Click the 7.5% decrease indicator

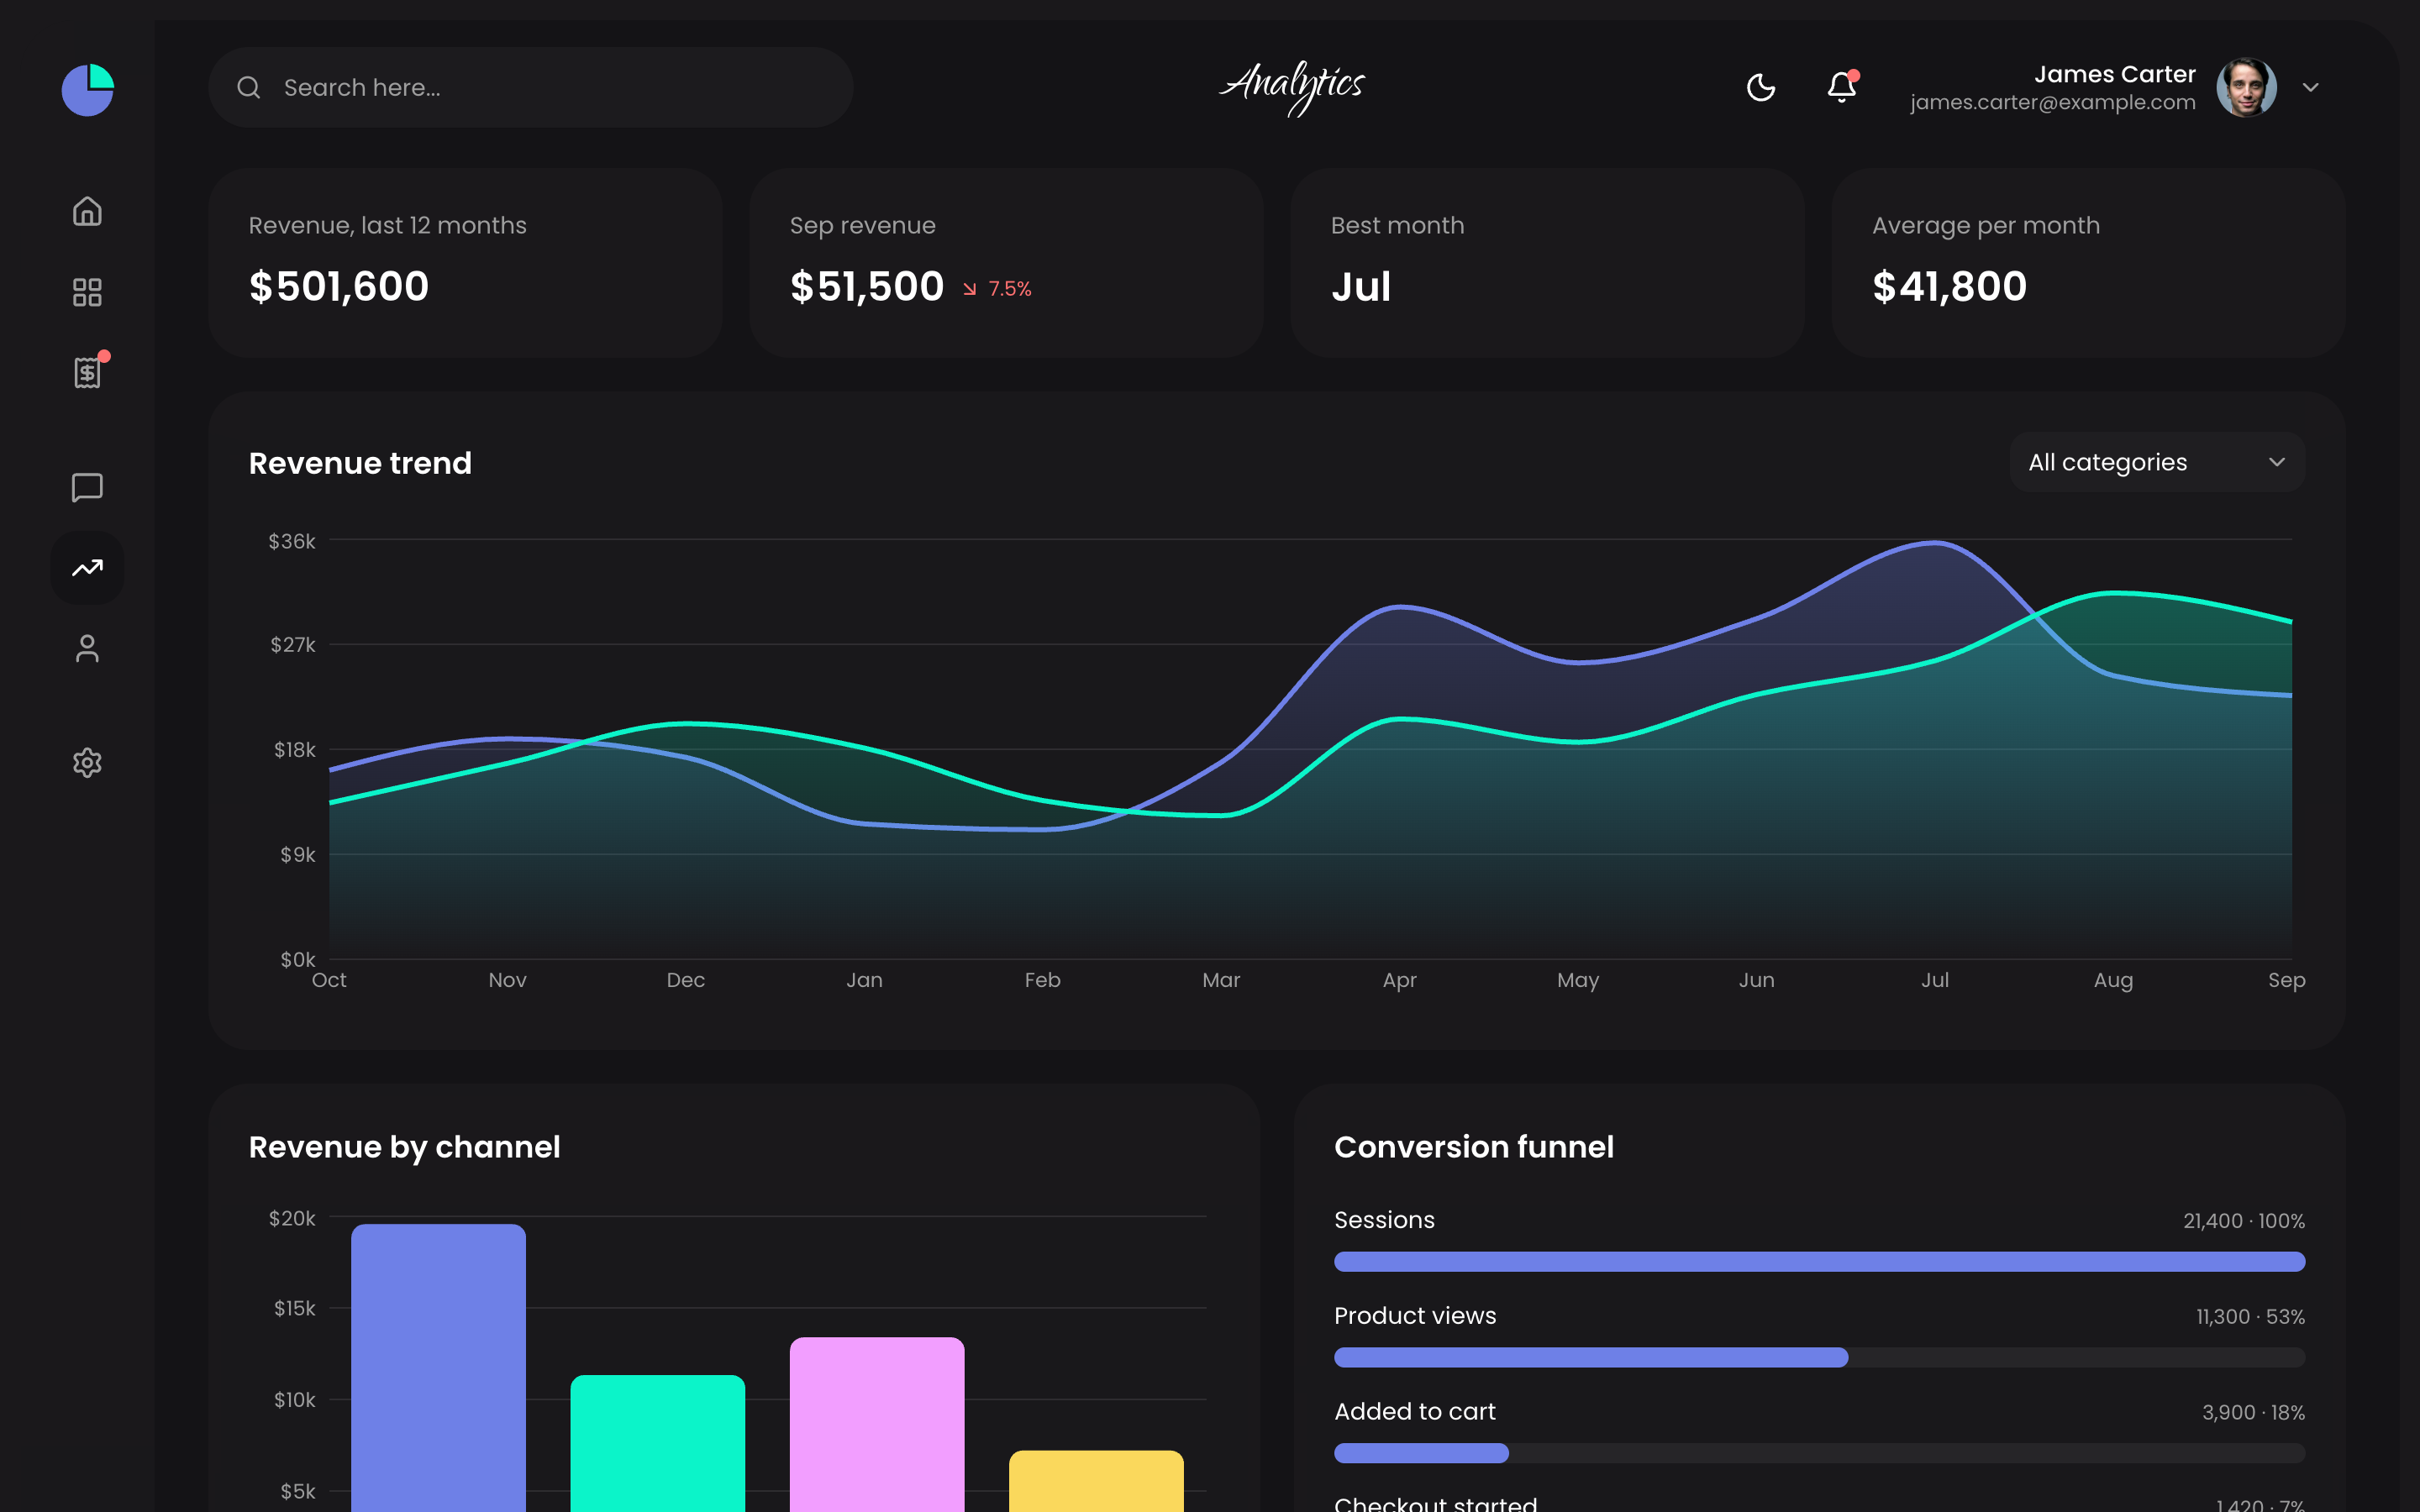click(x=997, y=289)
